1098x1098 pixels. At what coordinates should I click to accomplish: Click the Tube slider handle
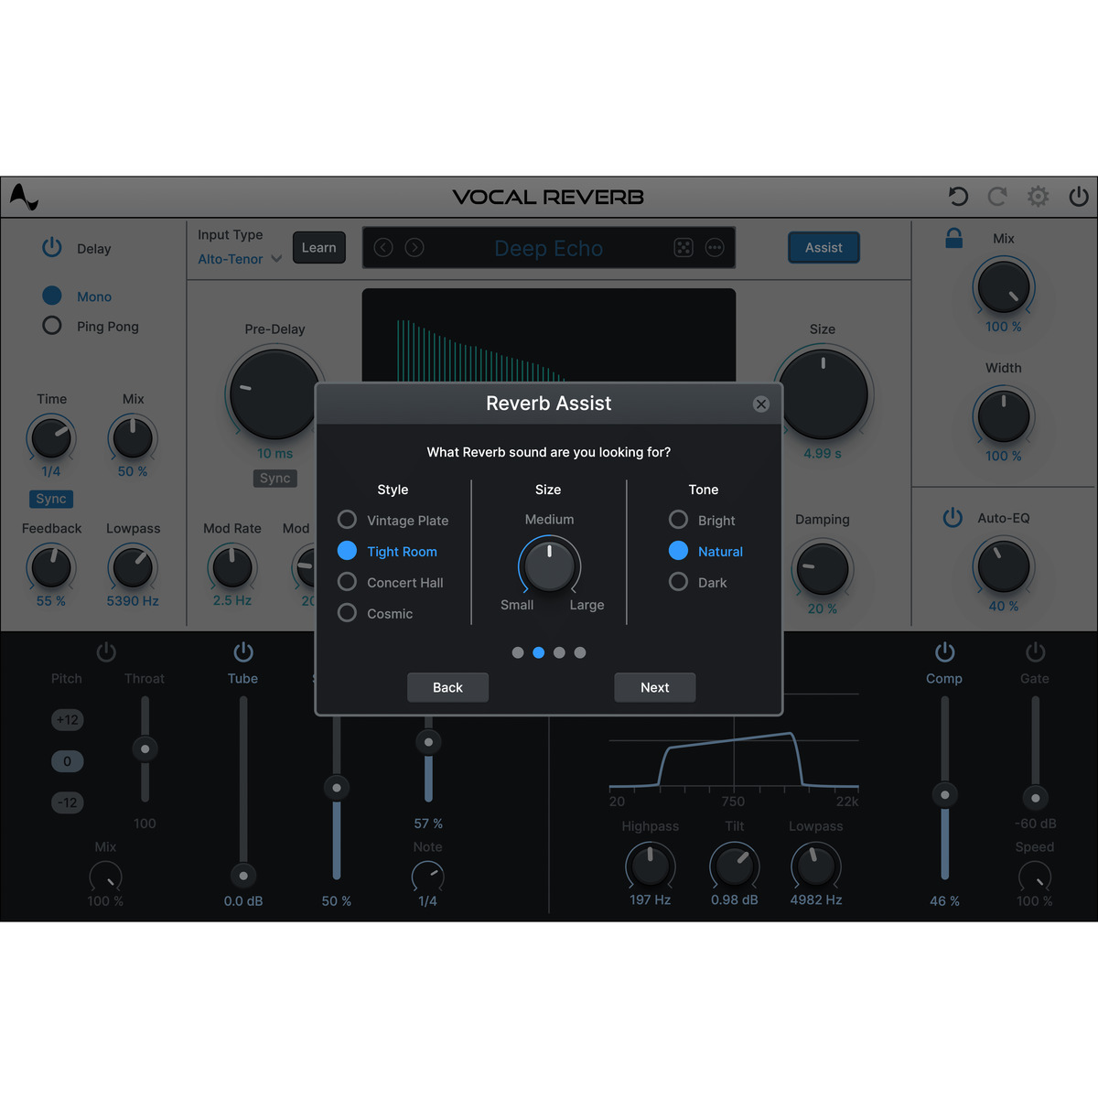coord(243,876)
